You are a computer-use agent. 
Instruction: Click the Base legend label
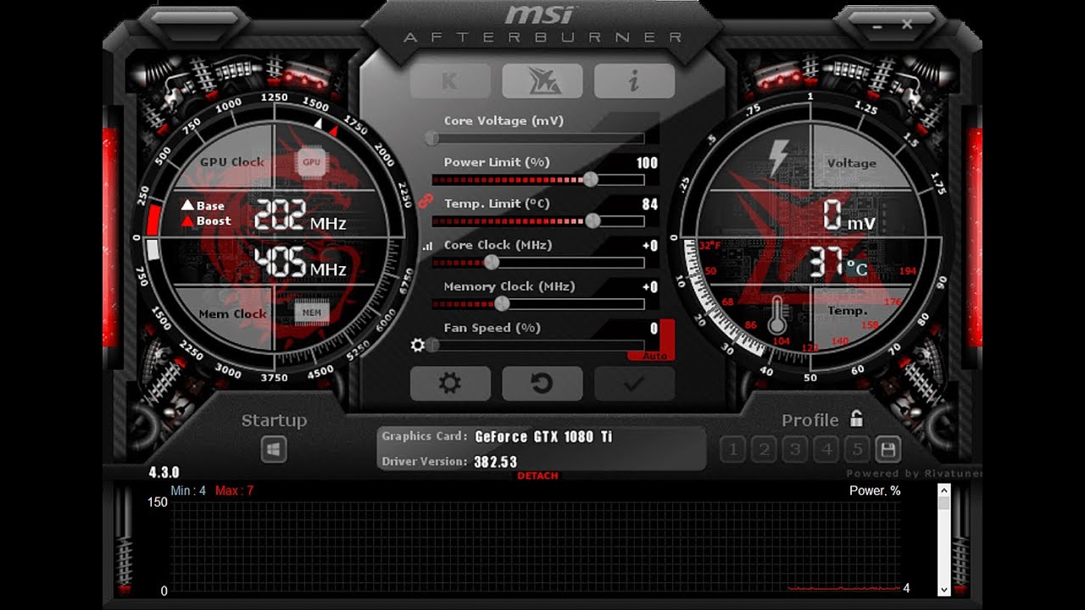[210, 206]
